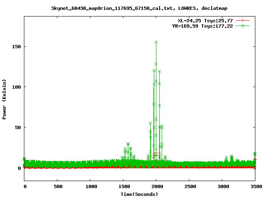Select the XL-24.25 Tsys:25.77 legend entry
Viewport: 264px width, 198px height.
coord(205,21)
